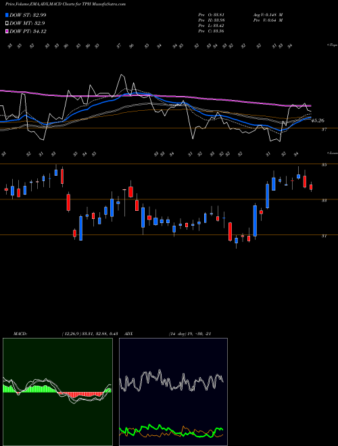
Task: Click the 45.26 value beside EMA lines
Action: click(x=318, y=120)
